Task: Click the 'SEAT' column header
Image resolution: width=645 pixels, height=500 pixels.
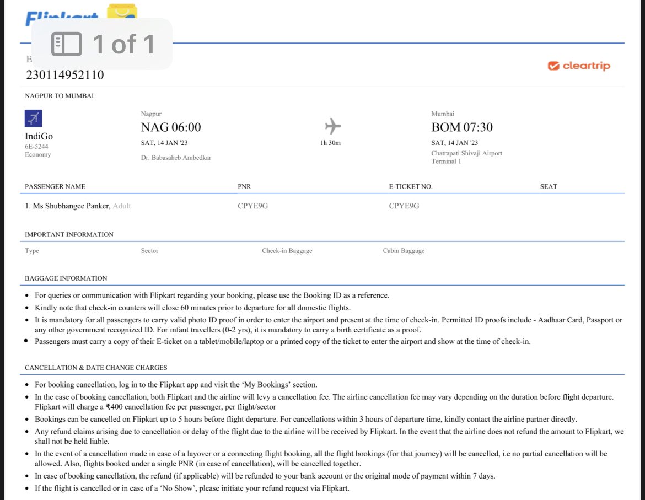Action: [x=549, y=186]
